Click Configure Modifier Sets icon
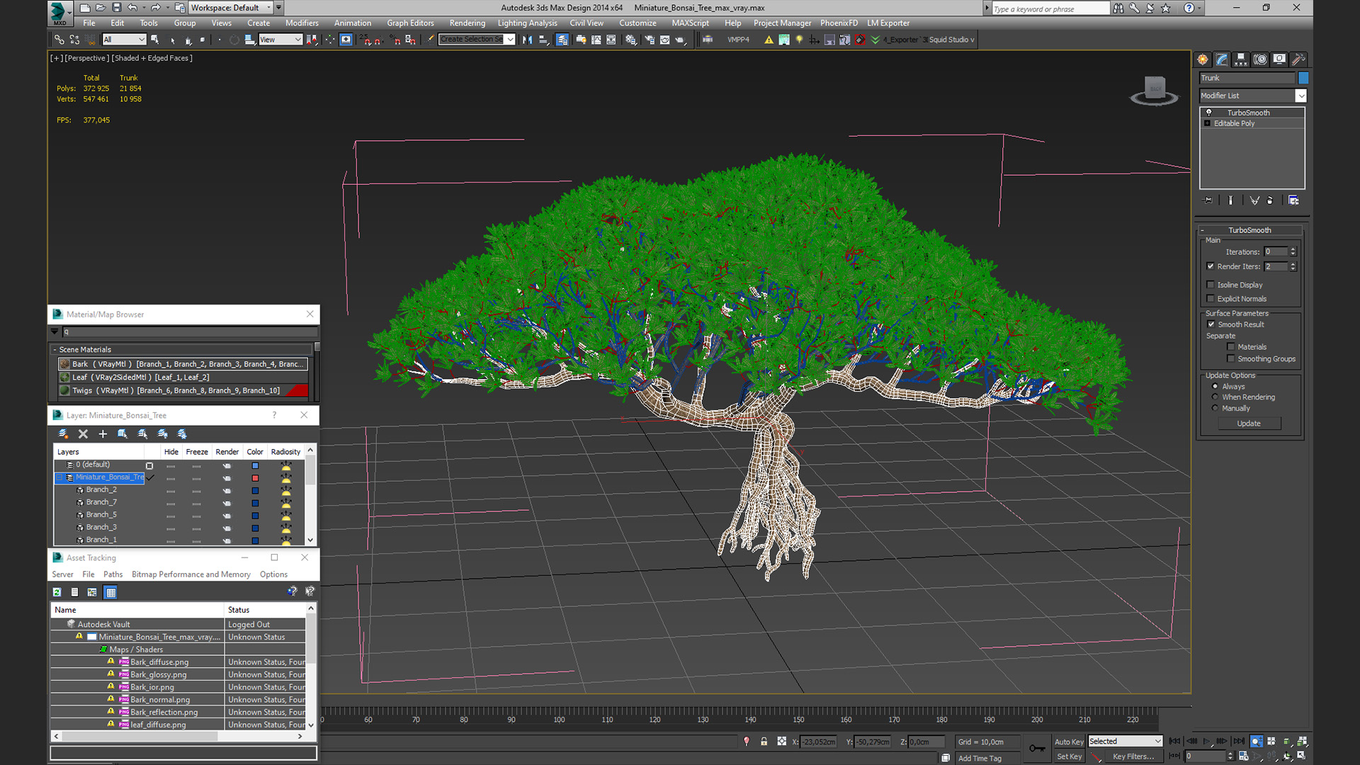The width and height of the screenshot is (1360, 765). coord(1293,200)
